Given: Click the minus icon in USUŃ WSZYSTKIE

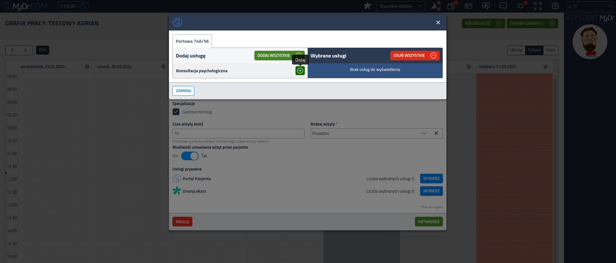Looking at the screenshot, I should [433, 56].
